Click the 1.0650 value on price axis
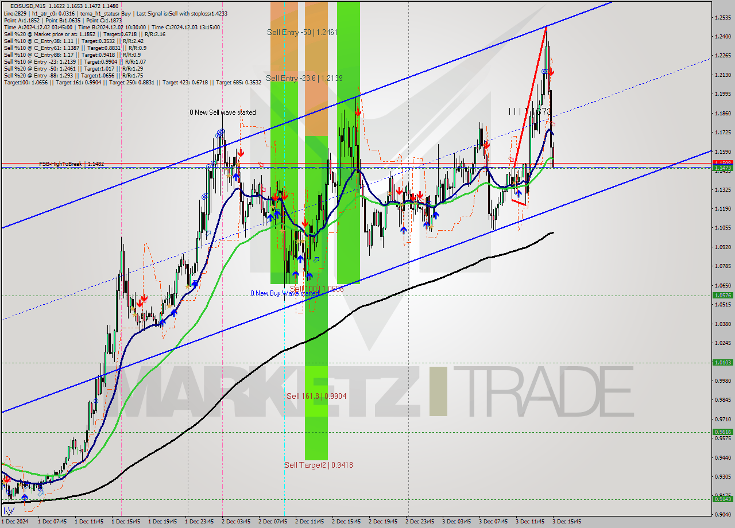Screen dimensions: 735x528 [722, 285]
